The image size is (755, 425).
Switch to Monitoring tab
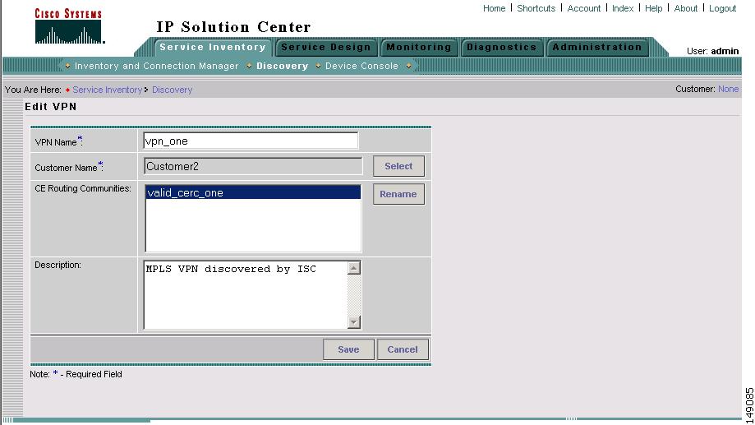(419, 47)
